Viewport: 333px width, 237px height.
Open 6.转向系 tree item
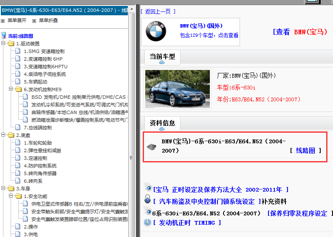[x=33, y=181]
